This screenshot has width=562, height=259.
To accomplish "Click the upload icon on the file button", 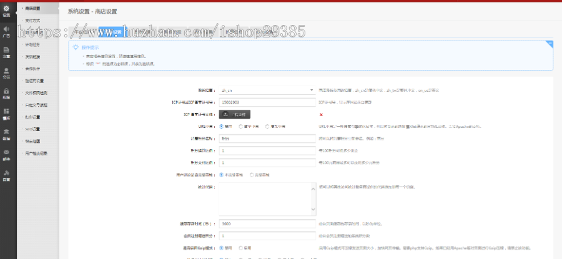I will [225, 115].
